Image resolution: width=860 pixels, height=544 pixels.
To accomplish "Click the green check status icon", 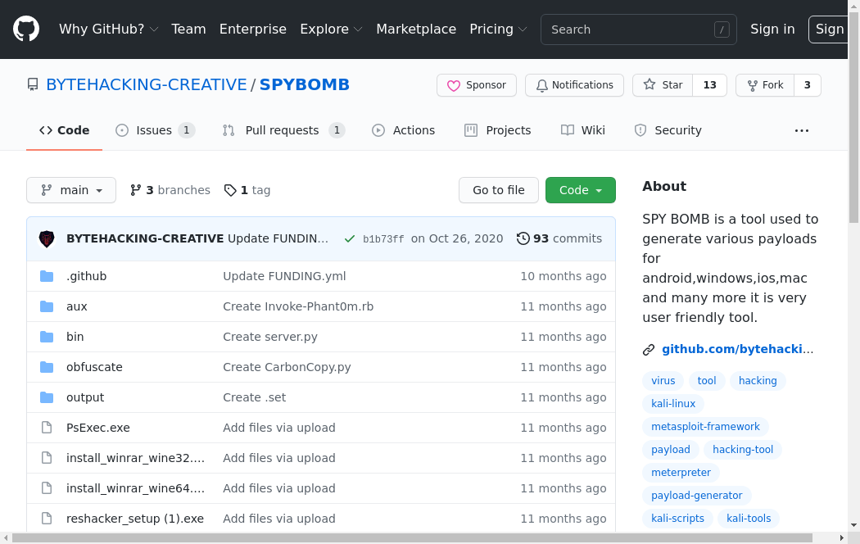I will [x=350, y=239].
